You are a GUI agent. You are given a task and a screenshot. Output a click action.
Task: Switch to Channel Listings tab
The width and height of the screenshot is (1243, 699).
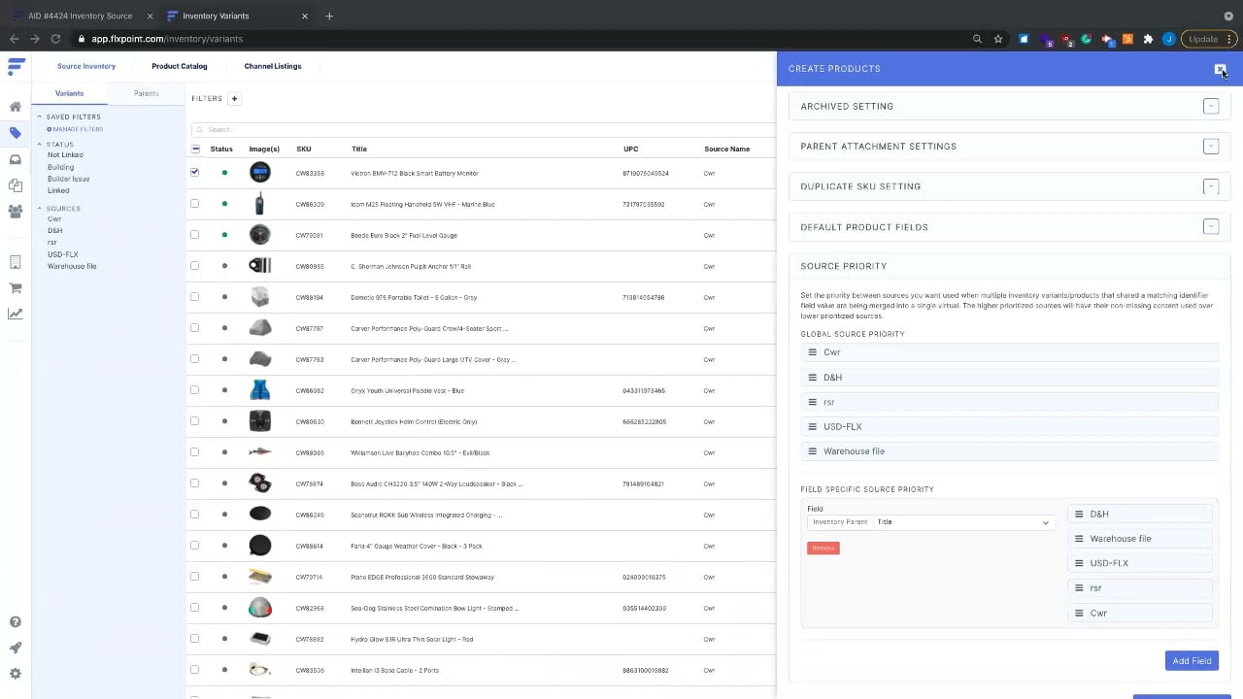273,66
